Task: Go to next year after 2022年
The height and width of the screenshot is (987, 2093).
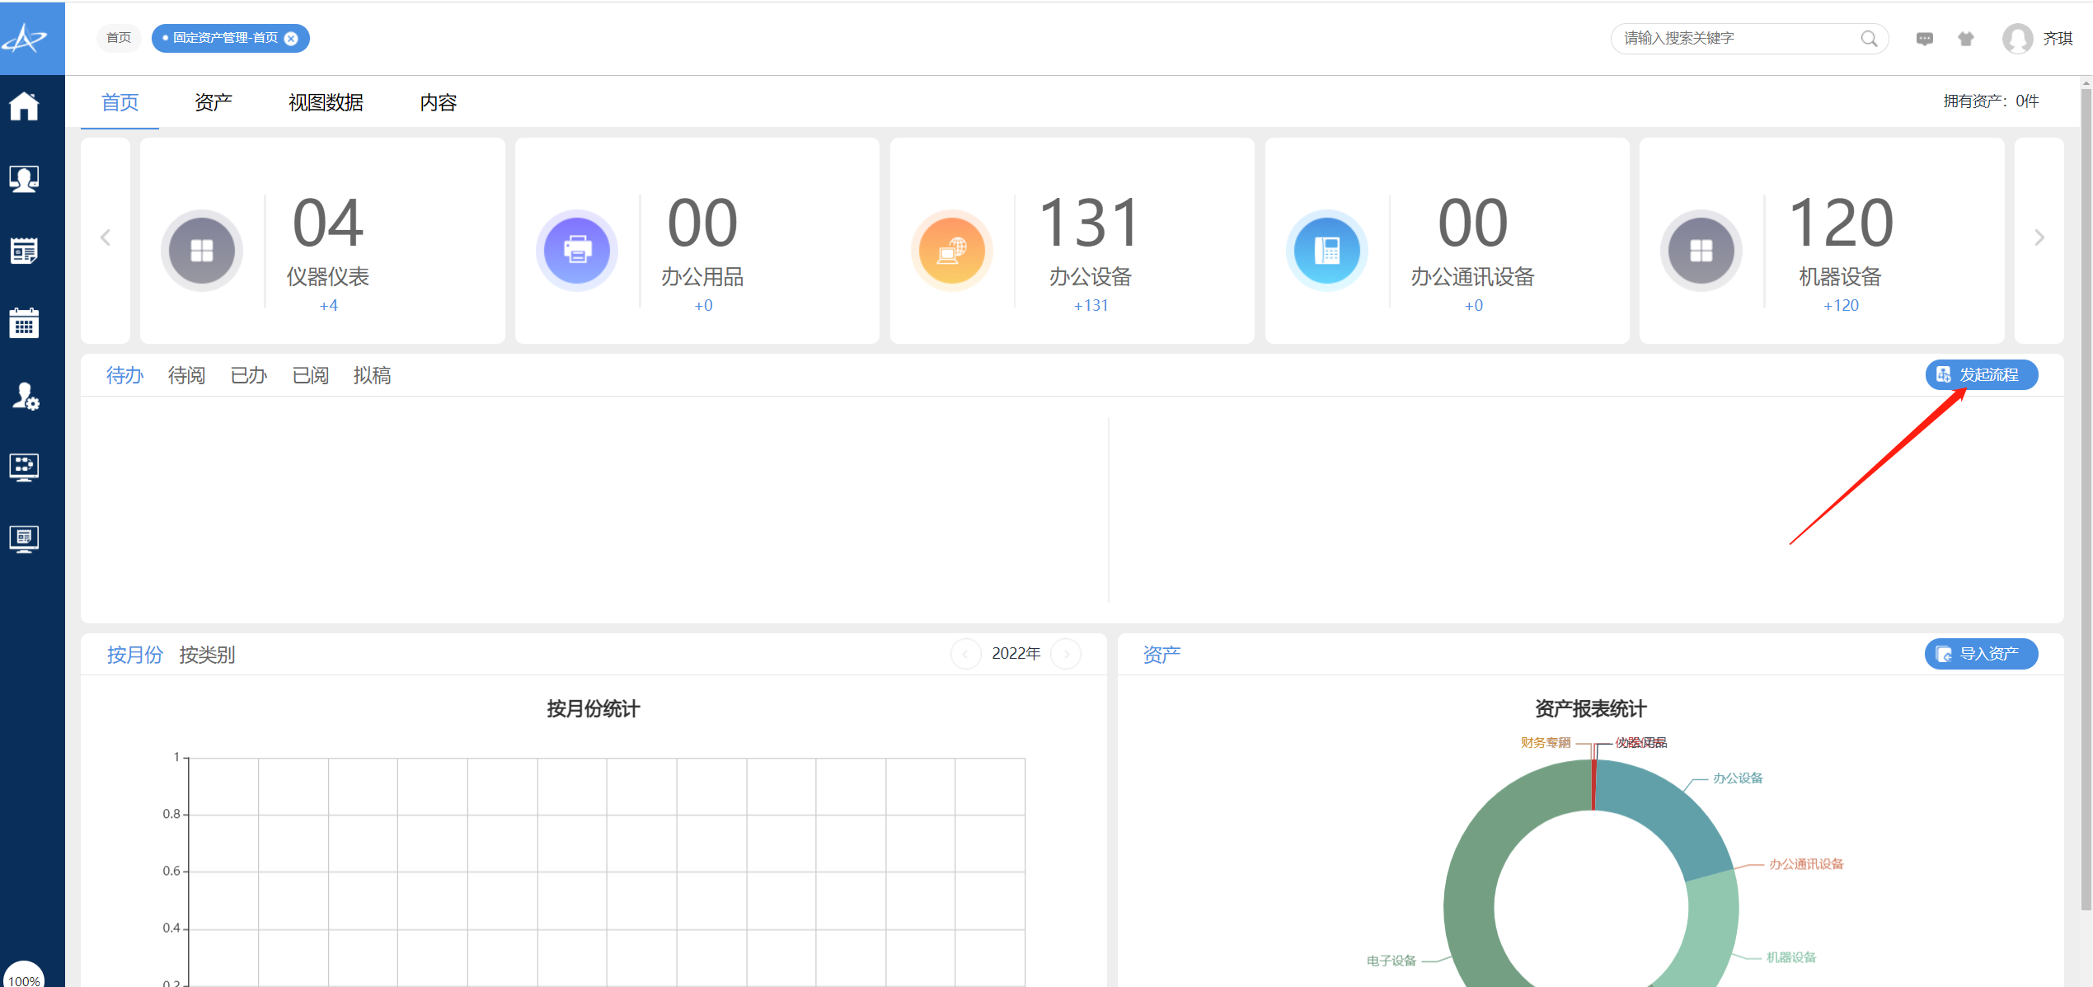Action: point(1066,654)
